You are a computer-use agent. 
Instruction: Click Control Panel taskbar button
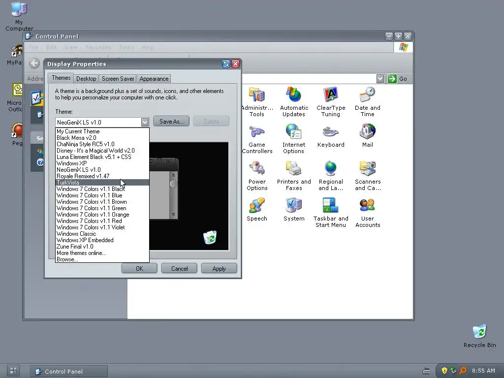[x=69, y=371]
